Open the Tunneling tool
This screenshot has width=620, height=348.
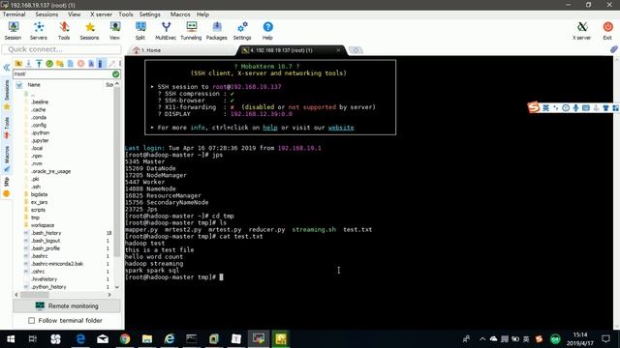[x=191, y=31]
